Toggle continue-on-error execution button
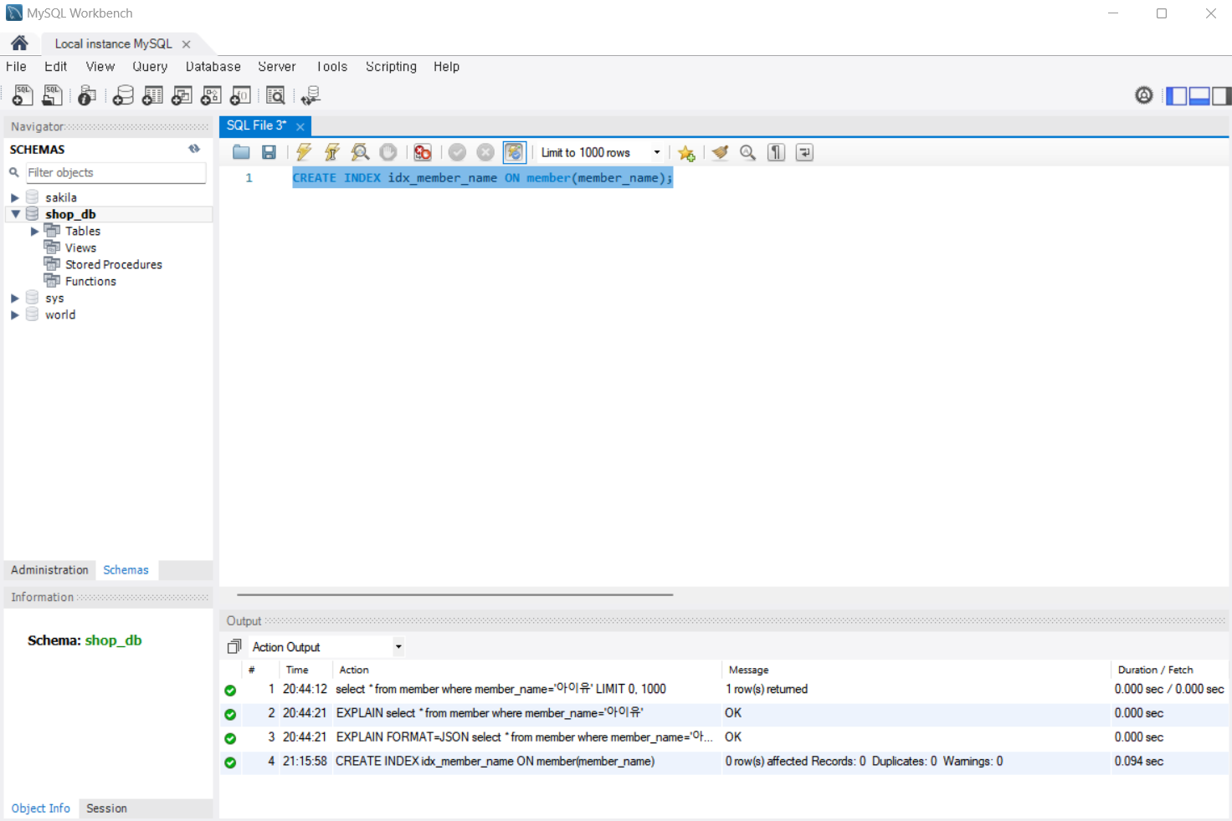The image size is (1232, 821). pyautogui.click(x=423, y=152)
